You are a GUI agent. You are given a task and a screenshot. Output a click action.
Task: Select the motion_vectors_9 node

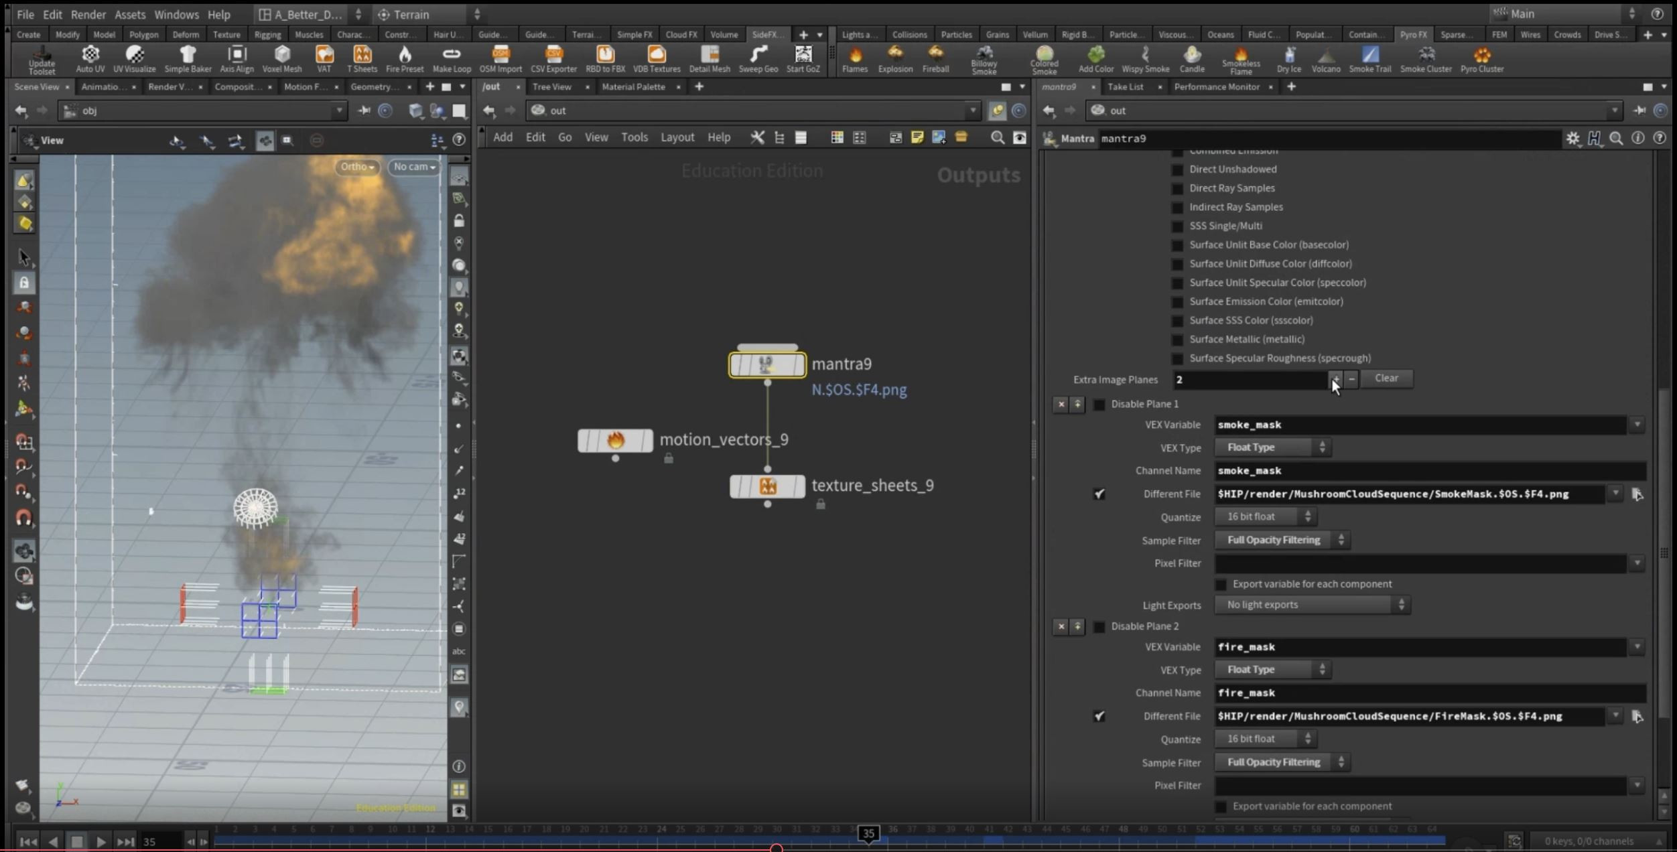click(615, 440)
